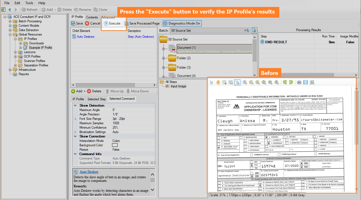Viewport: 361px width, 200px height.
Task: Zoom out of the document image
Action: tap(251, 82)
